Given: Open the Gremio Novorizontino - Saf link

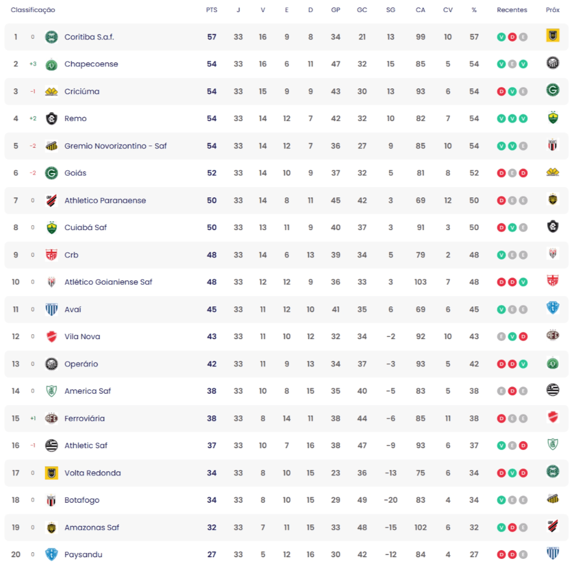Looking at the screenshot, I should pos(115,146).
